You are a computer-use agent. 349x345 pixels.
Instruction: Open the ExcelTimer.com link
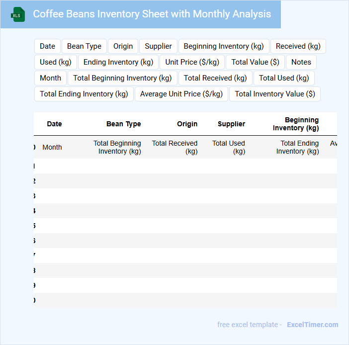(x=312, y=325)
